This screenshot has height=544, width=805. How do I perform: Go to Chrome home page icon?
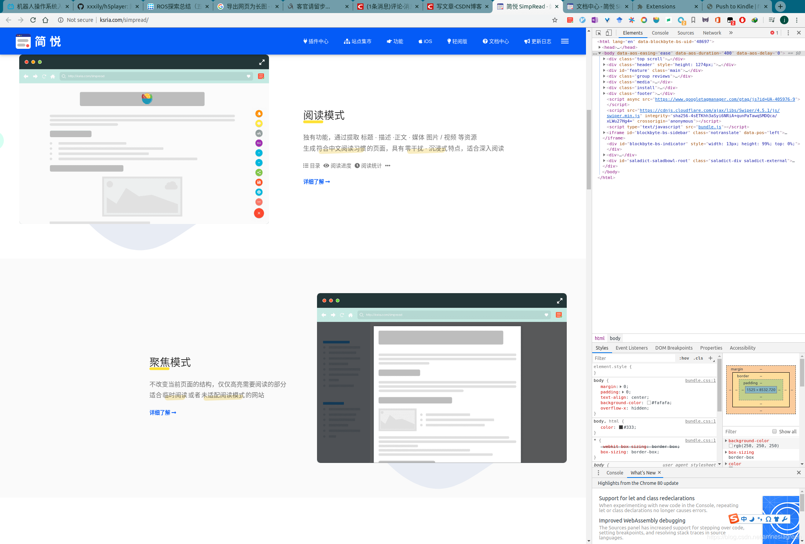tap(45, 20)
